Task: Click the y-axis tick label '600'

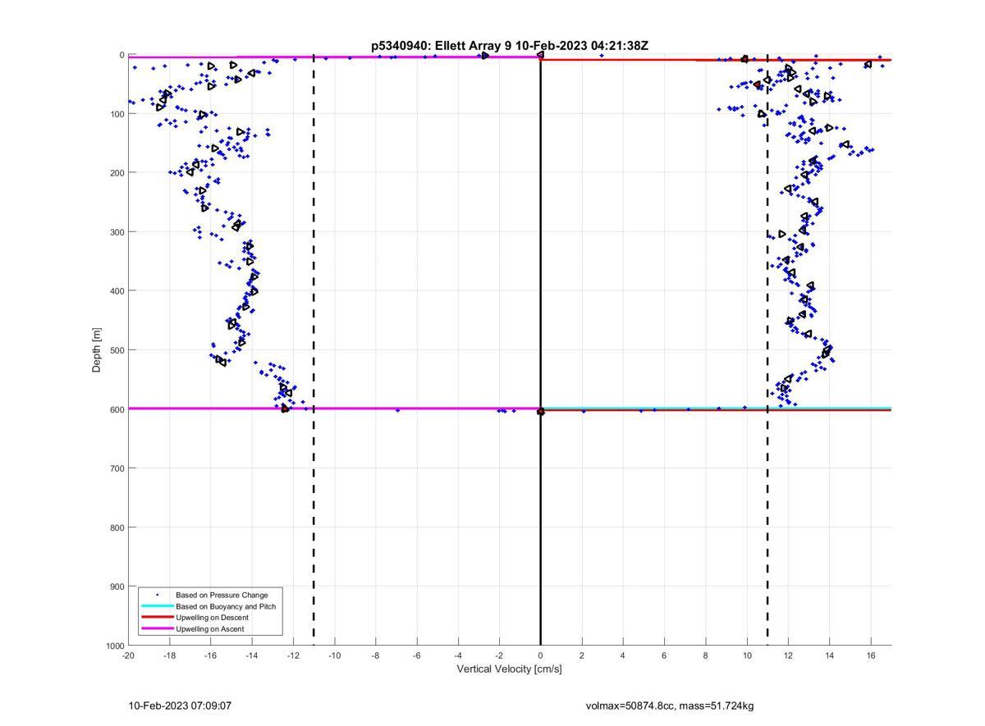Action: (x=117, y=409)
